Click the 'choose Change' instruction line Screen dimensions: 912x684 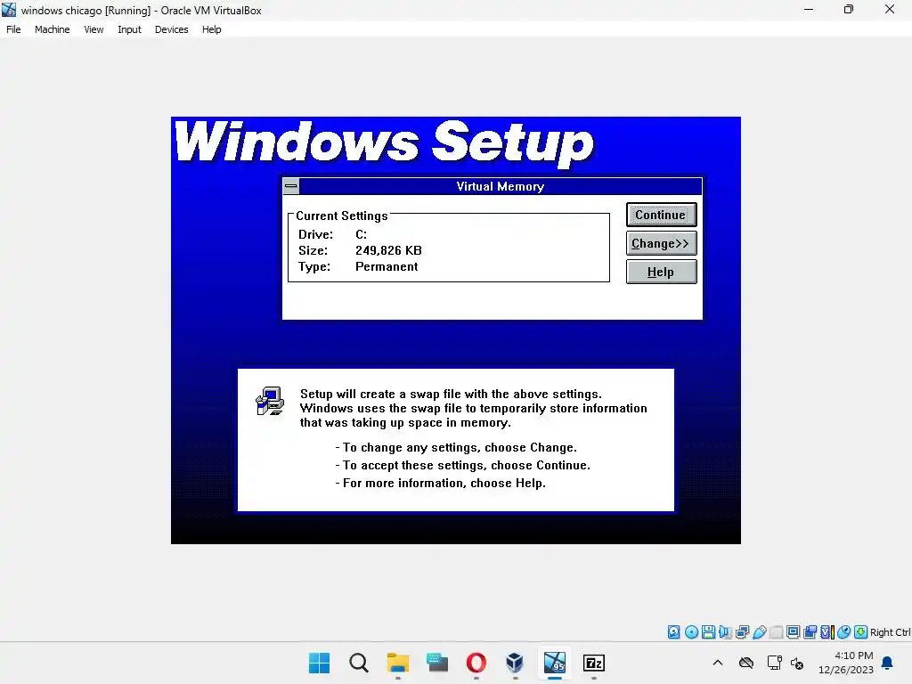click(x=456, y=447)
